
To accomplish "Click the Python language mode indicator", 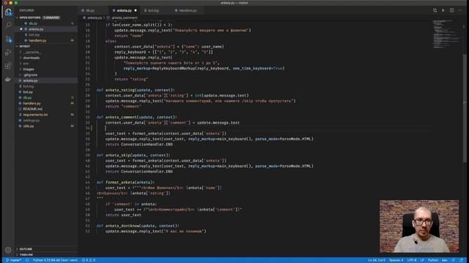I will click(x=433, y=260).
